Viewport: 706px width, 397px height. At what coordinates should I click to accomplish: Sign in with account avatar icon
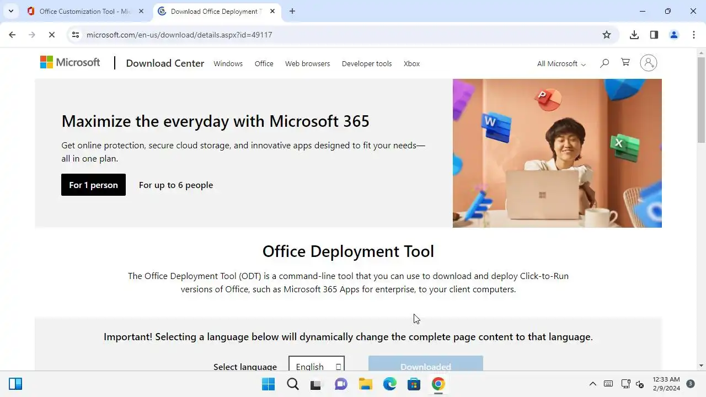pyautogui.click(x=649, y=63)
